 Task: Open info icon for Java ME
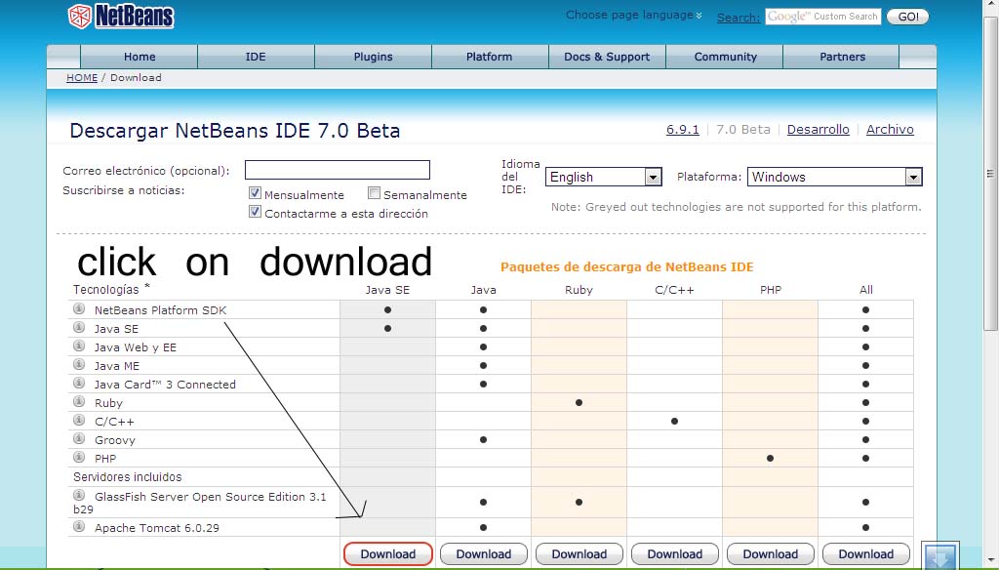click(79, 365)
